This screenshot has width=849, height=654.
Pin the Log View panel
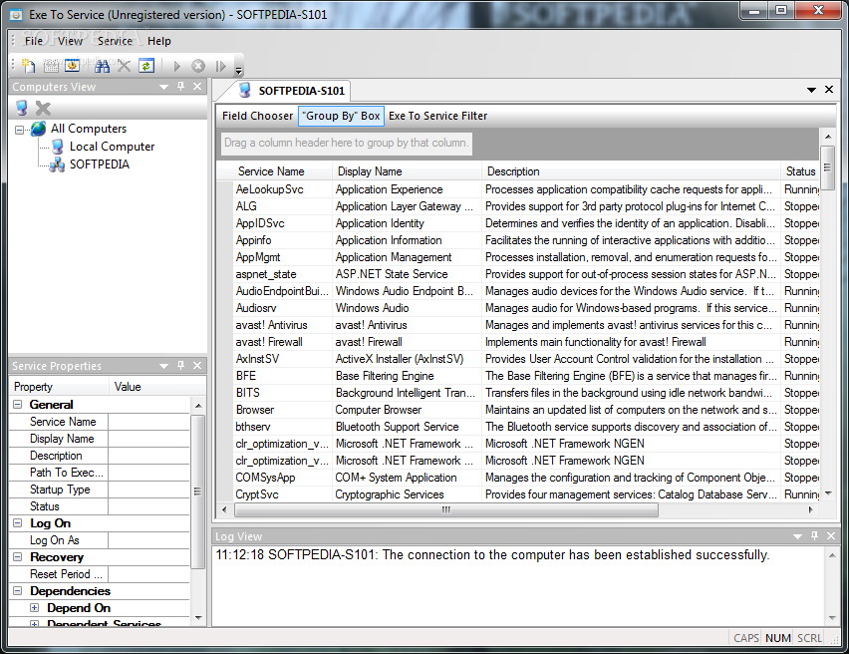pyautogui.click(x=814, y=536)
